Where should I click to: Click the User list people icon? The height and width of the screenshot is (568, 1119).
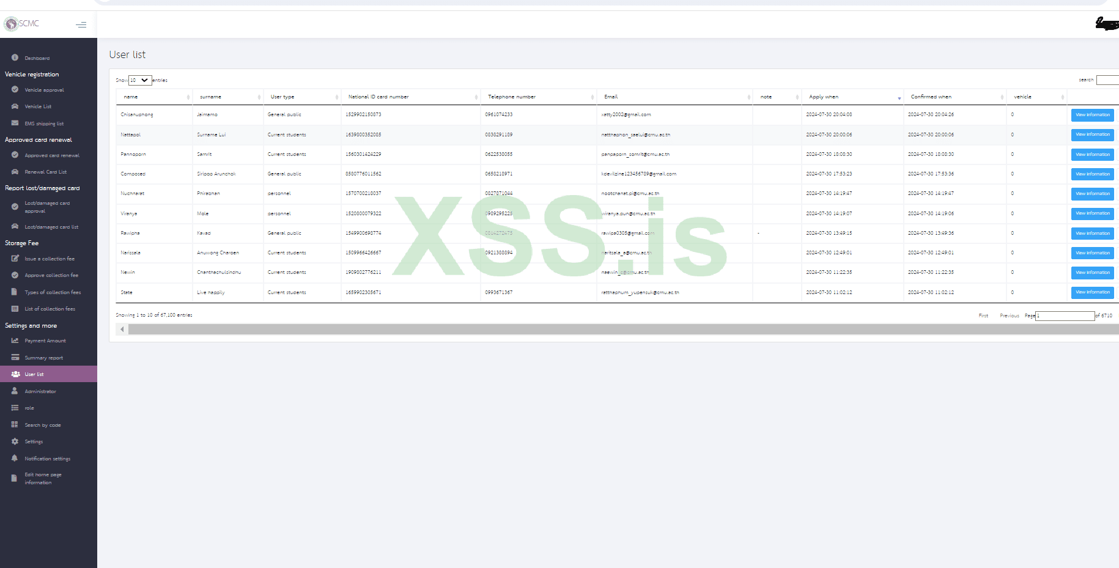(15, 374)
